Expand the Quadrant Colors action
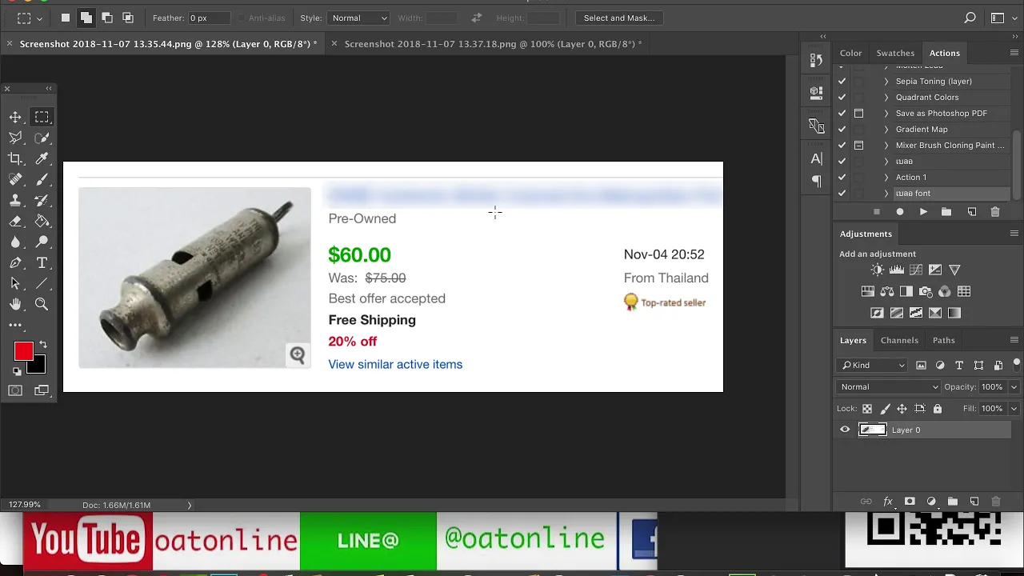The width and height of the screenshot is (1024, 576). click(886, 98)
